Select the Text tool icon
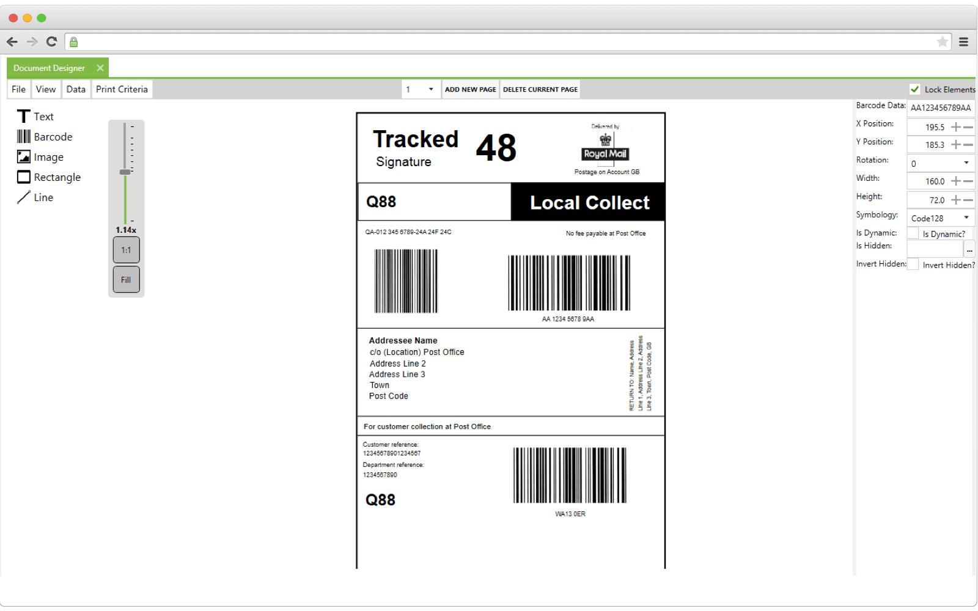The height and width of the screenshot is (611, 978). (24, 116)
